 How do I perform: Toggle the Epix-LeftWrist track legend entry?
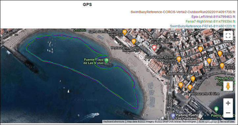click(213, 17)
